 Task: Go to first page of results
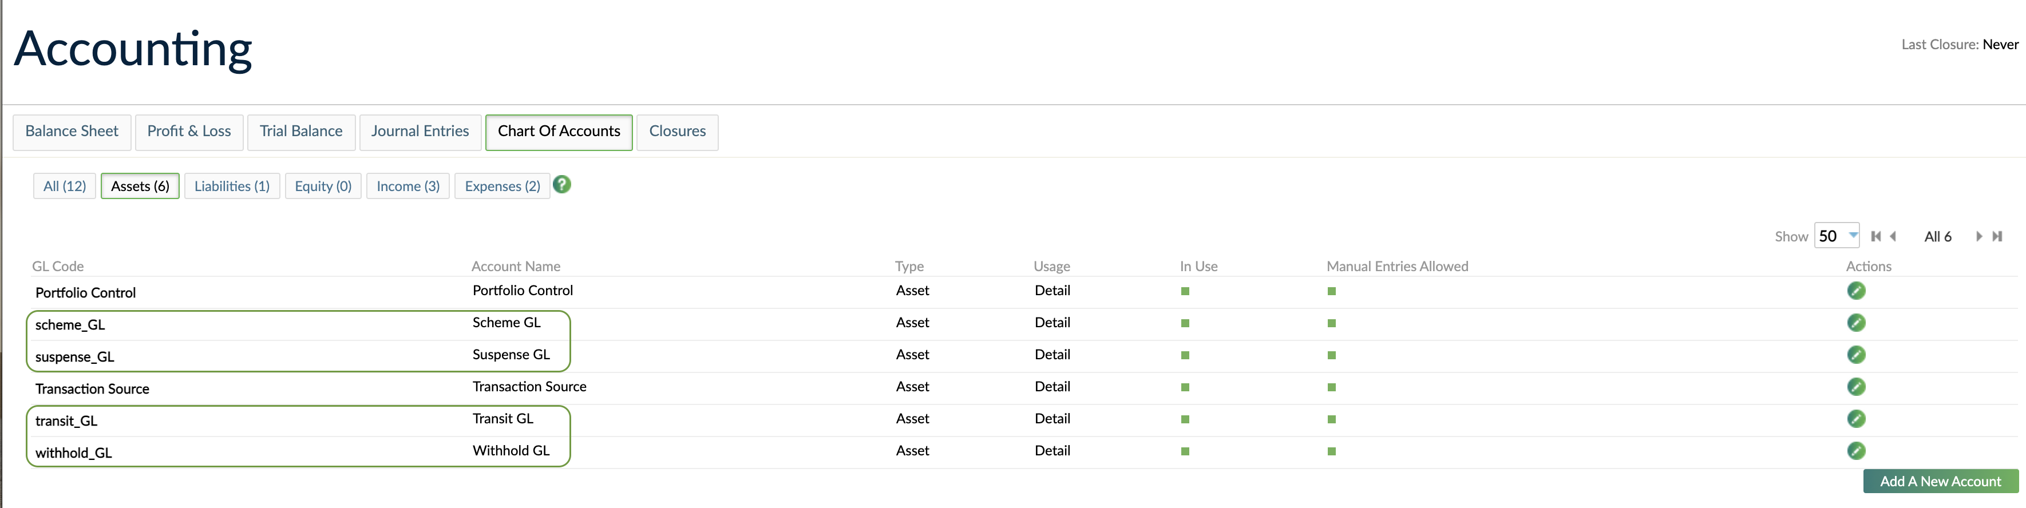pyautogui.click(x=1876, y=237)
